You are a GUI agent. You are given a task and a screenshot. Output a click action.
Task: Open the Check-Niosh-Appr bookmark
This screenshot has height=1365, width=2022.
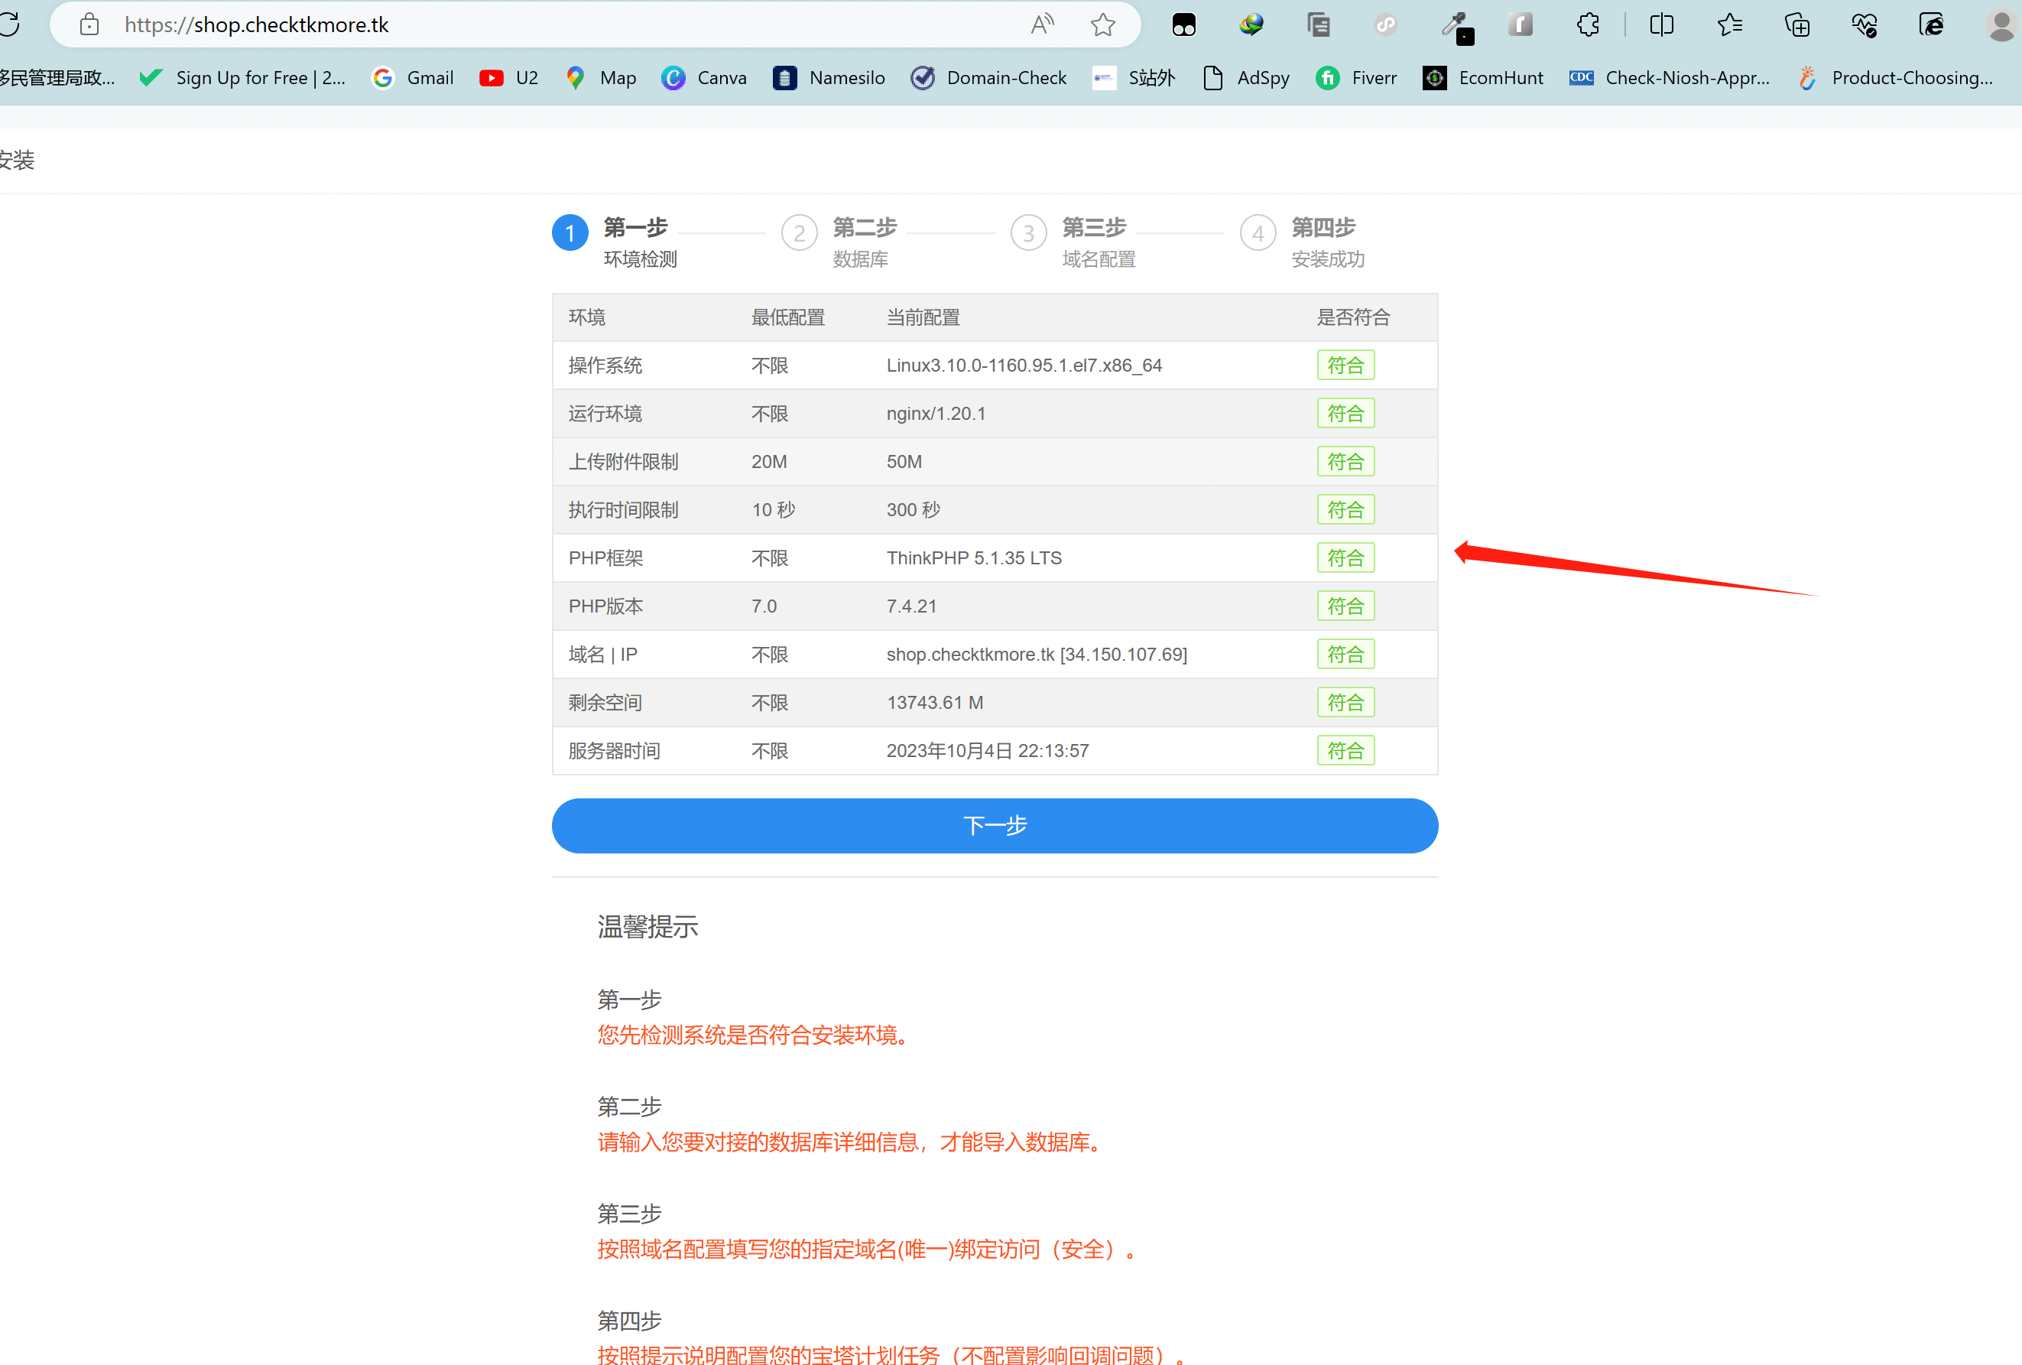click(1670, 77)
